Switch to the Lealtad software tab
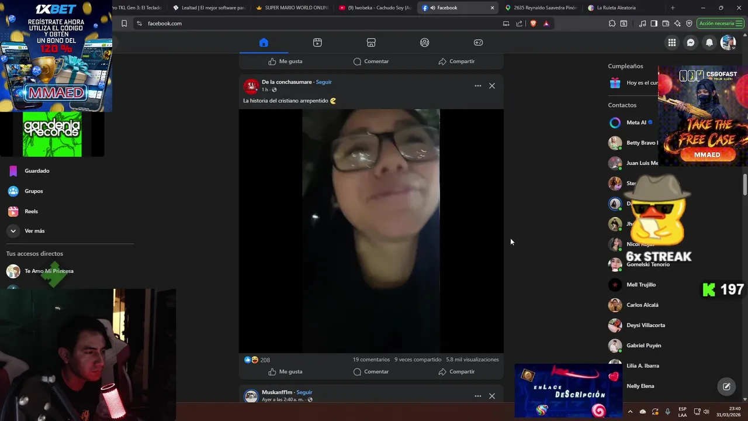This screenshot has height=421, width=748. pos(209,8)
